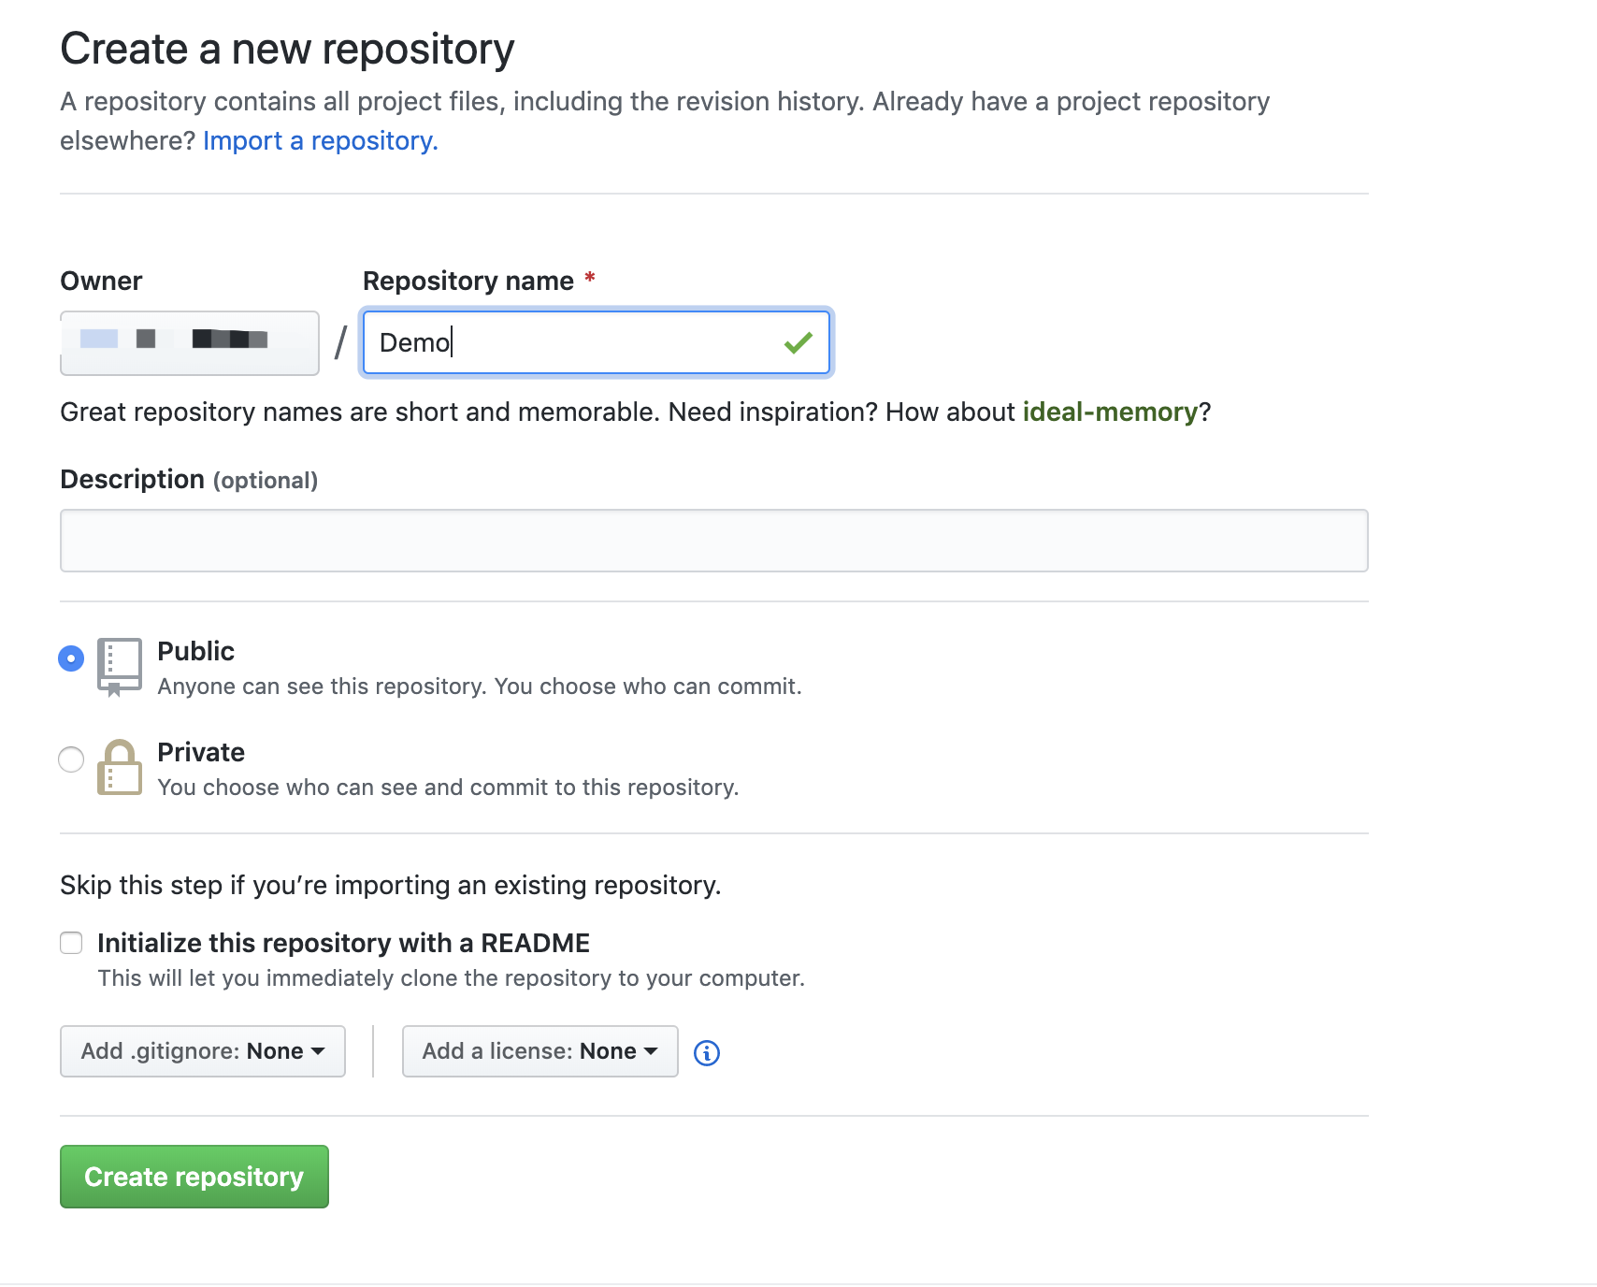Image resolution: width=1597 pixels, height=1287 pixels.
Task: Click the Create repository button
Action: point(194,1177)
